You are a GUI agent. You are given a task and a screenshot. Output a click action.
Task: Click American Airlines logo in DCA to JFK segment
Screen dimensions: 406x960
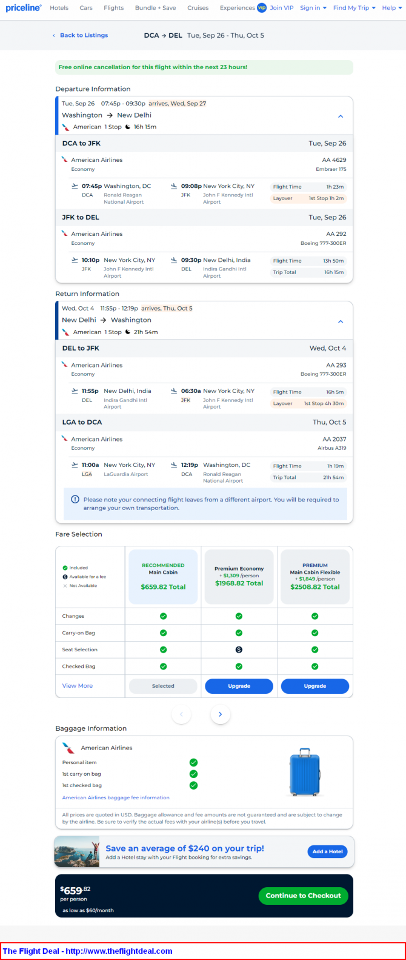(x=65, y=159)
